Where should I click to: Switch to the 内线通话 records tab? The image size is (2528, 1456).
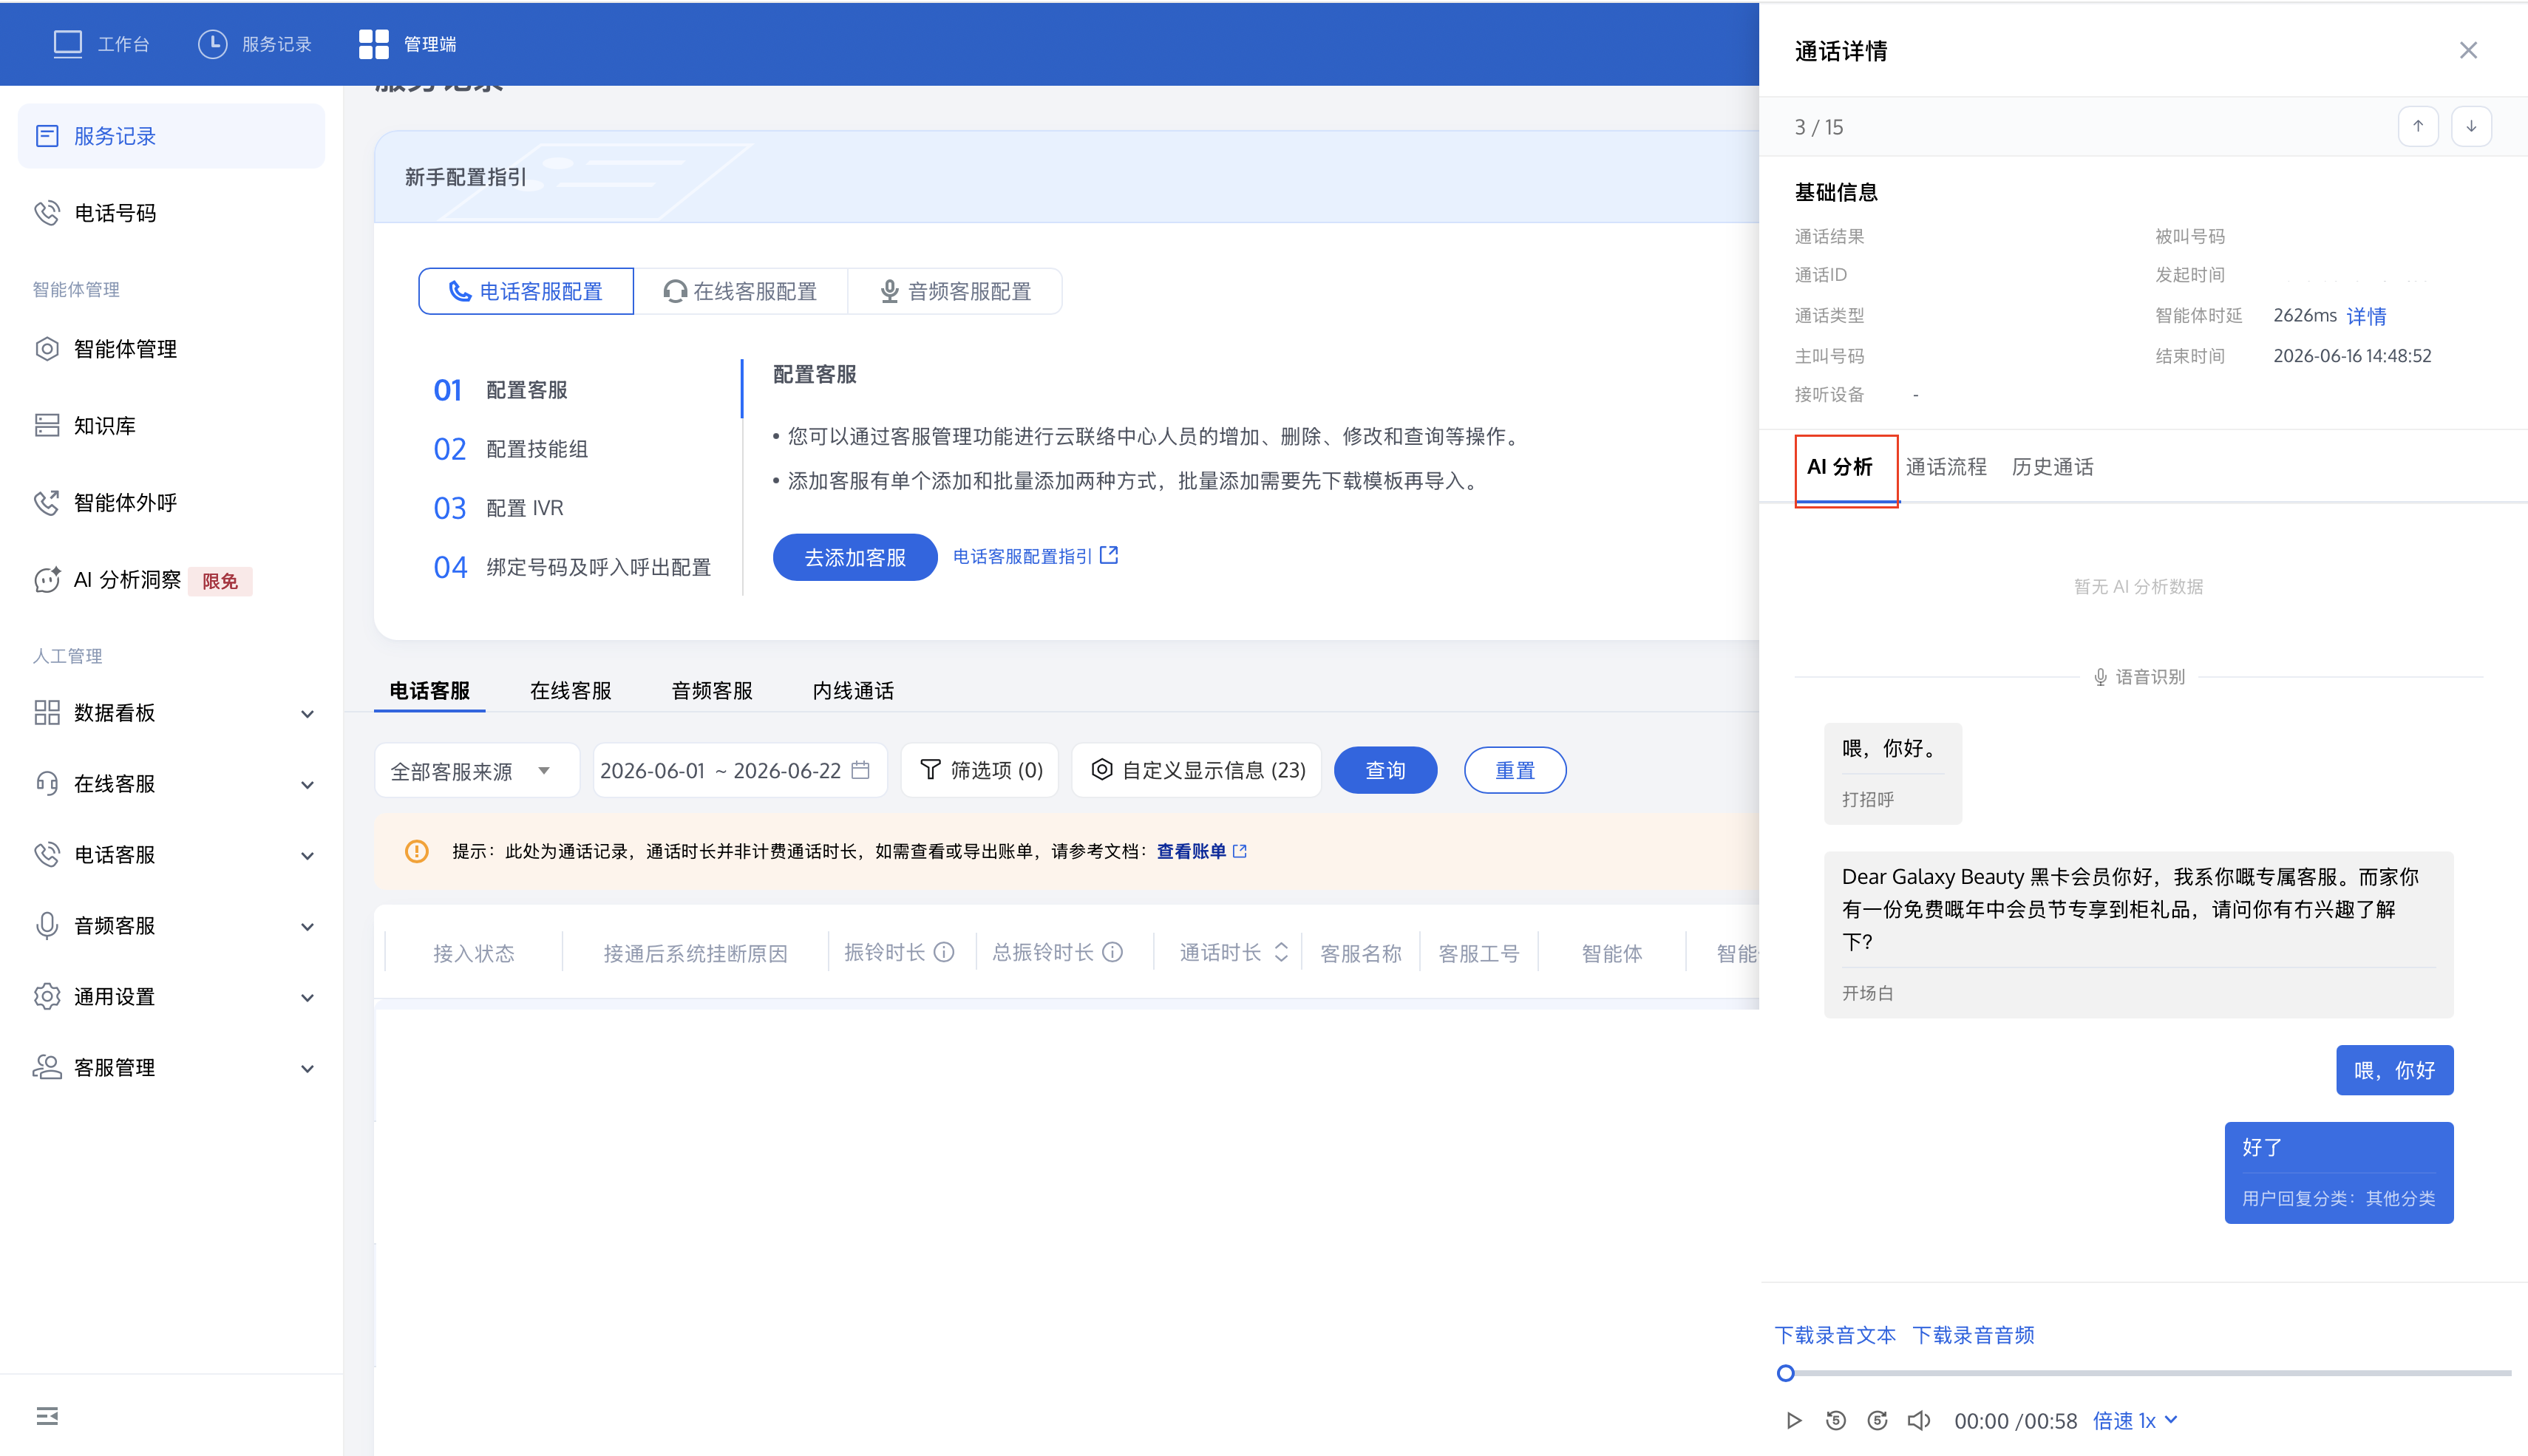coord(853,691)
